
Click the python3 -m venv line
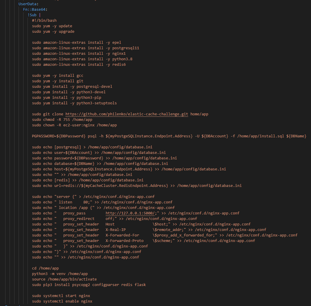click(60, 274)
